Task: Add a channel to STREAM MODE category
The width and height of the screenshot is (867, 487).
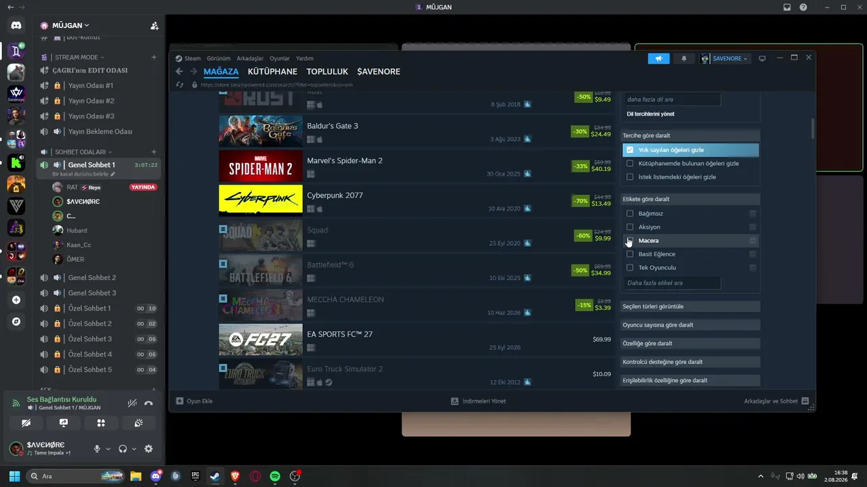Action: point(154,57)
